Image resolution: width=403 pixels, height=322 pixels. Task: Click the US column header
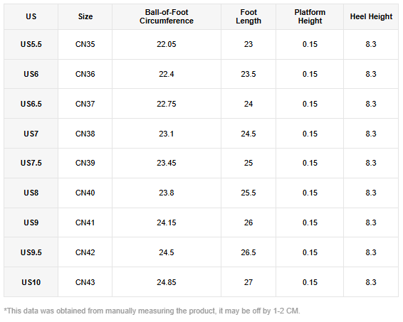point(31,16)
